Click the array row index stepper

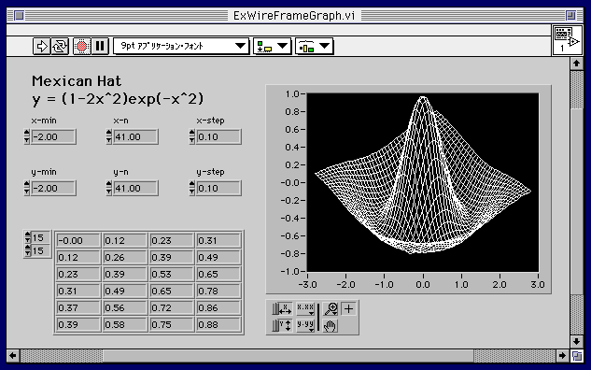coord(27,237)
